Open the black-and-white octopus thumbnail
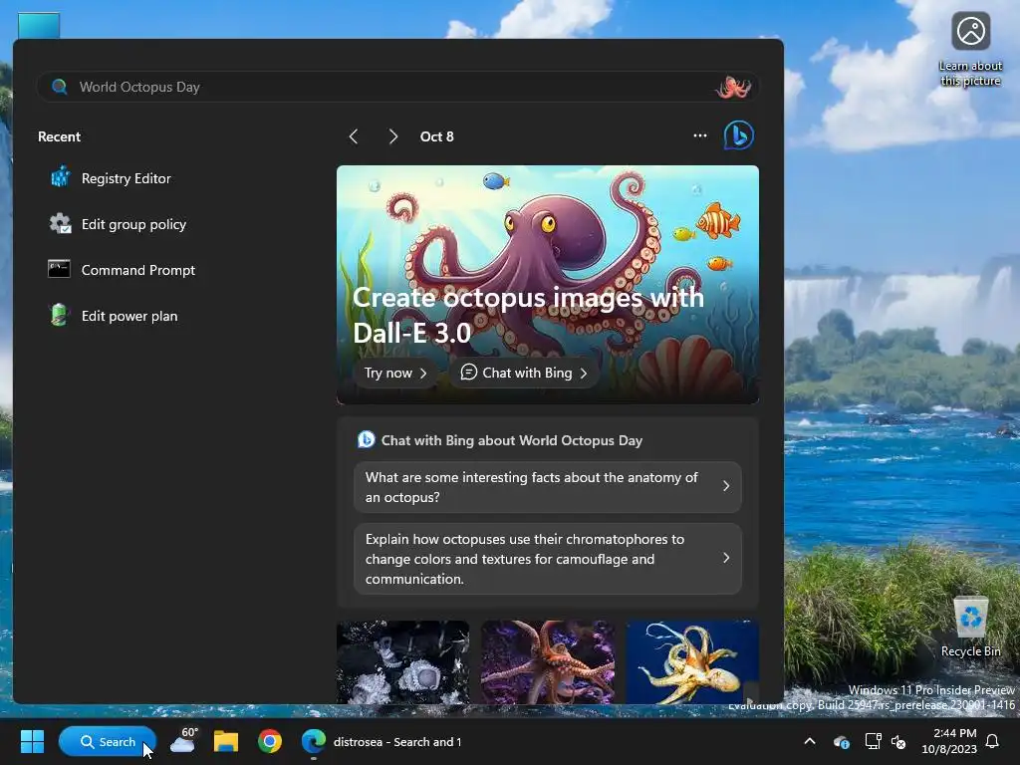Screen dimensions: 1020x765 402,662
